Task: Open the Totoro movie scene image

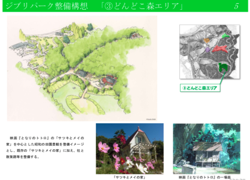Action: 207,149
